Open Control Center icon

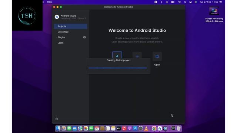pos(191,2)
